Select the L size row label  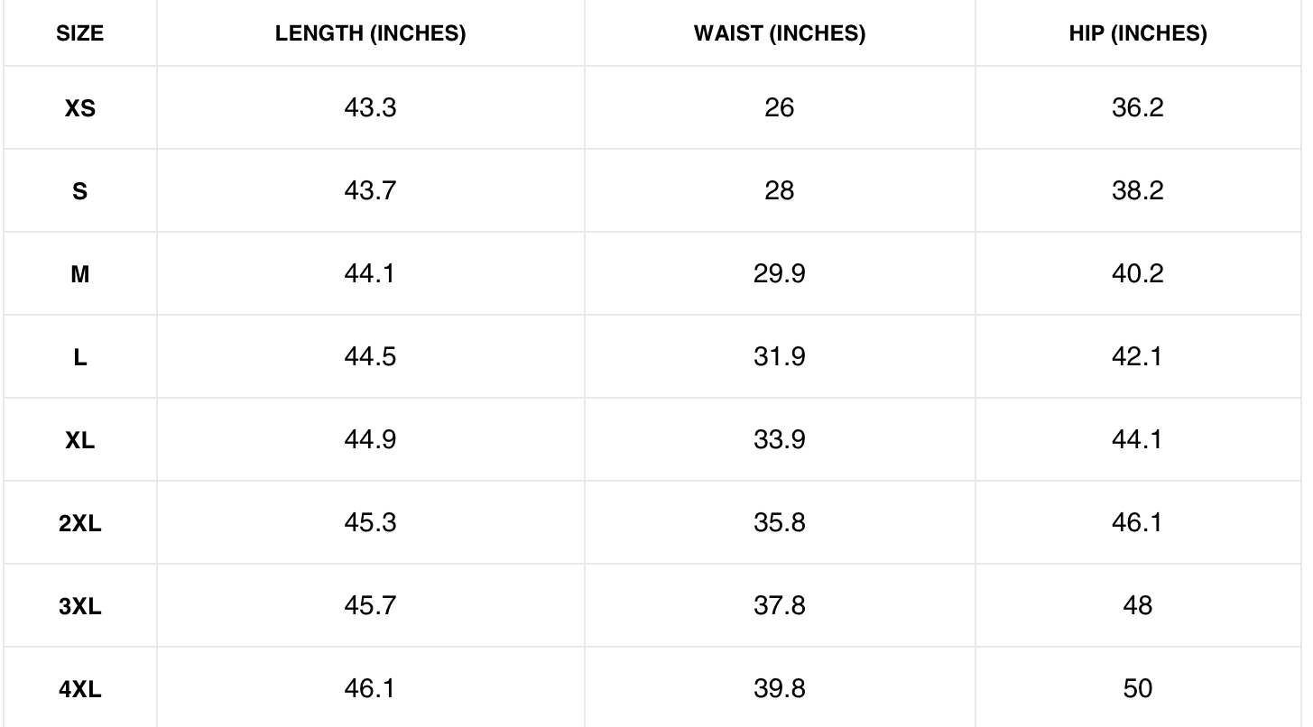click(x=80, y=357)
